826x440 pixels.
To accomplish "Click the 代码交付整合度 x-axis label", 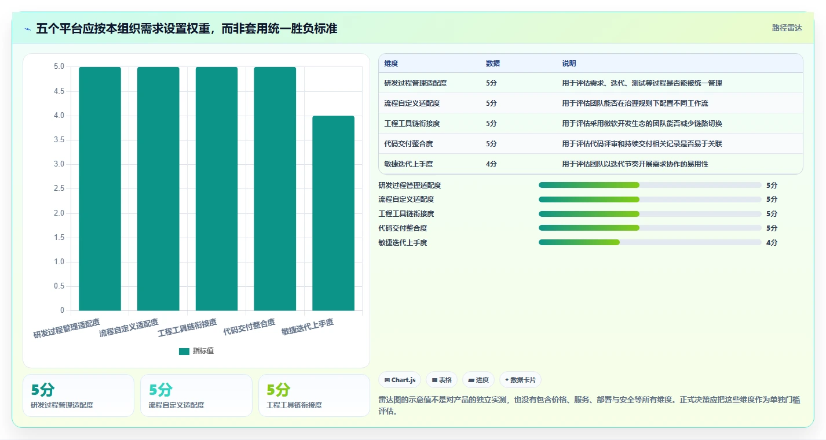I will point(249,327).
